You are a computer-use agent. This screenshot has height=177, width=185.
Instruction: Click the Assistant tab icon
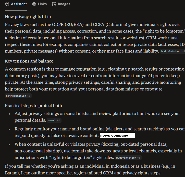coord(7,4)
